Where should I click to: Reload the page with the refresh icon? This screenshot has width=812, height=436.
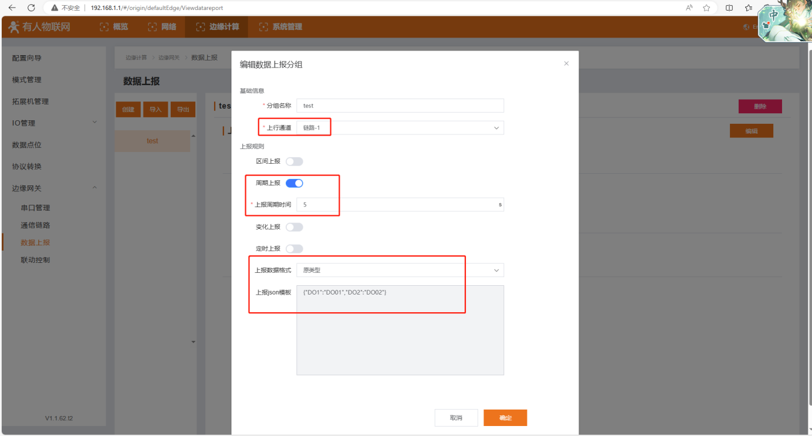(31, 8)
